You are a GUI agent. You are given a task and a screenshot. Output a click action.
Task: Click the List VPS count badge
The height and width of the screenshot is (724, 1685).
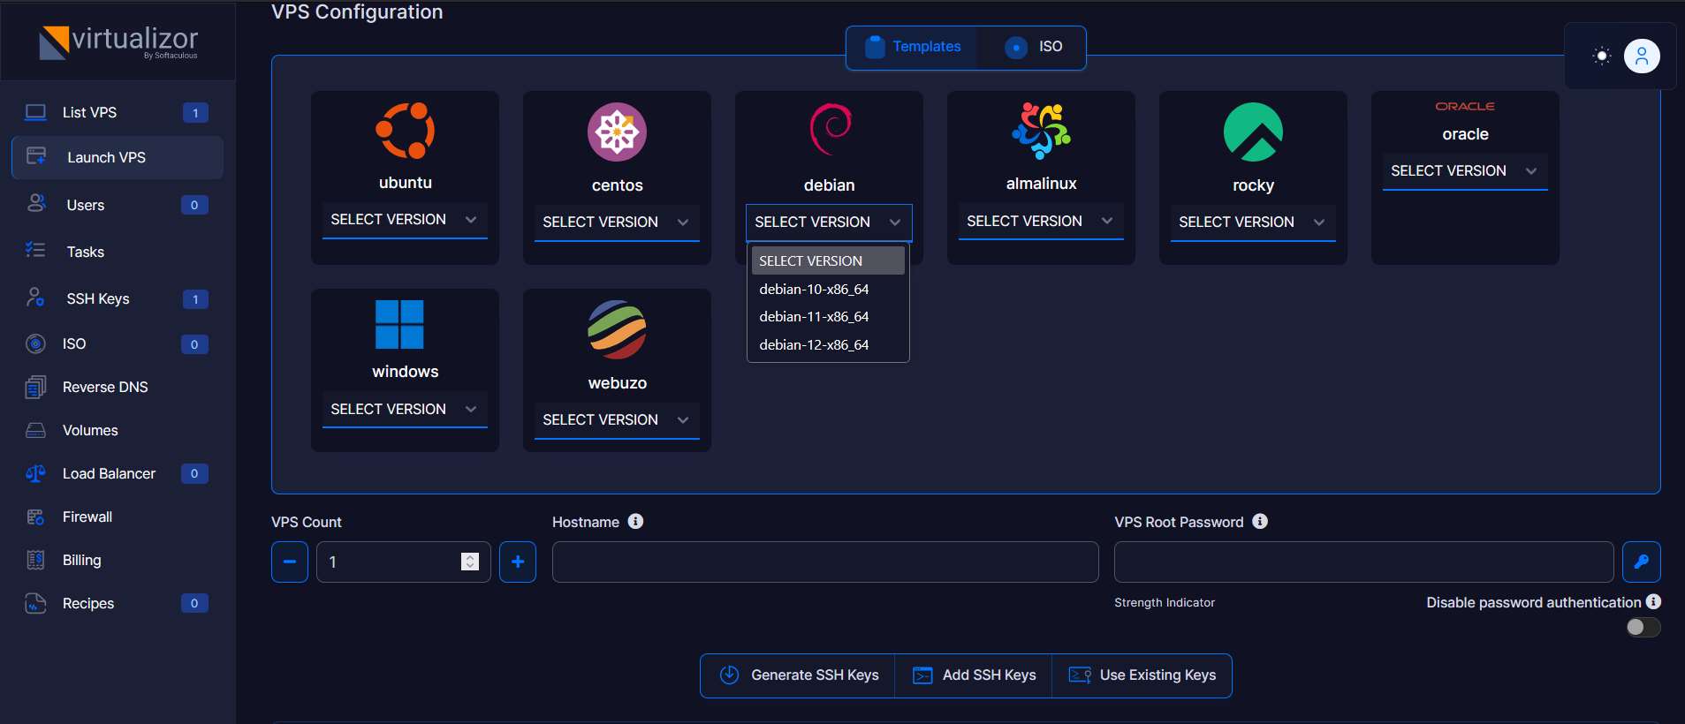pyautogui.click(x=195, y=113)
